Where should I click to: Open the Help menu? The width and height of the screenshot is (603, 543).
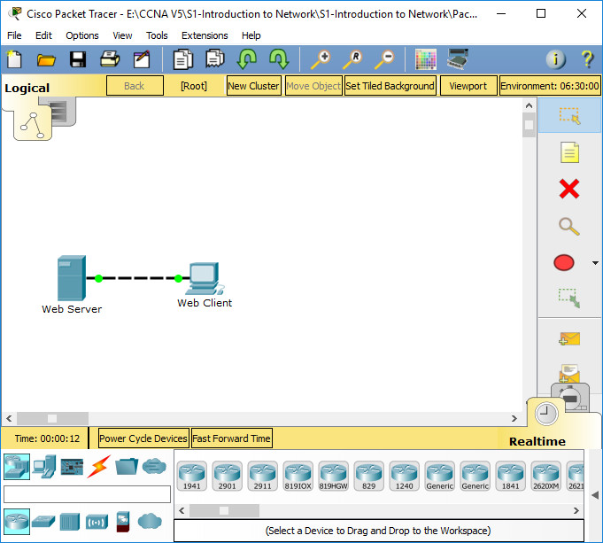point(251,35)
